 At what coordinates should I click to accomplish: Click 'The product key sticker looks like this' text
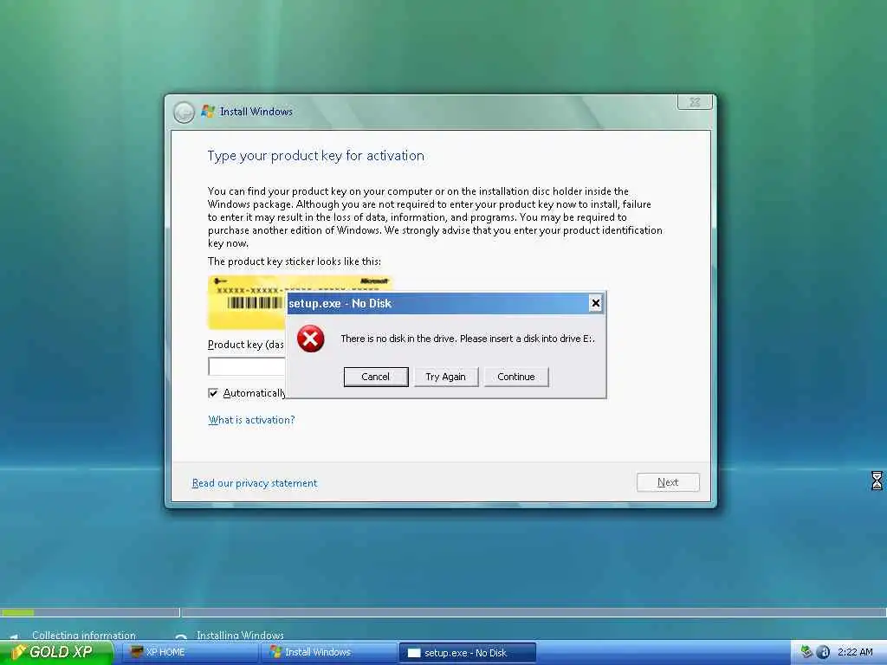click(295, 261)
